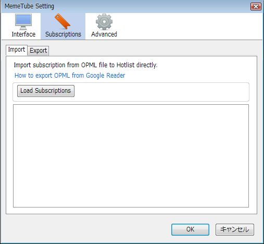Select the Subscriptions orange tag icon
This screenshot has width=264, height=244.
pos(62,21)
